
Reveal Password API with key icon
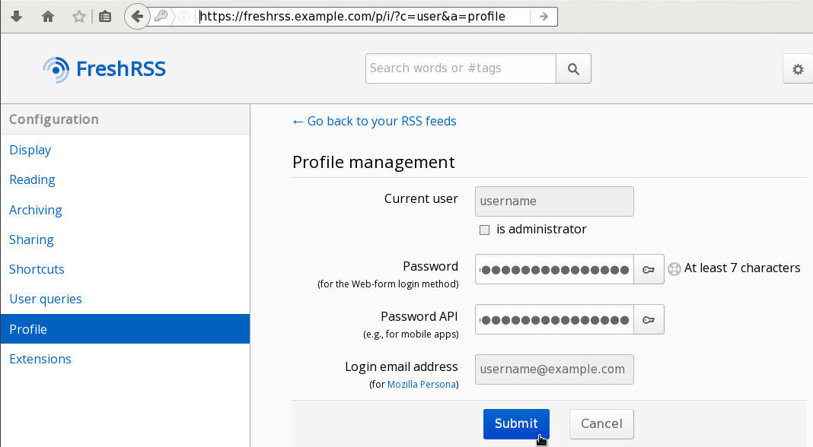(649, 319)
